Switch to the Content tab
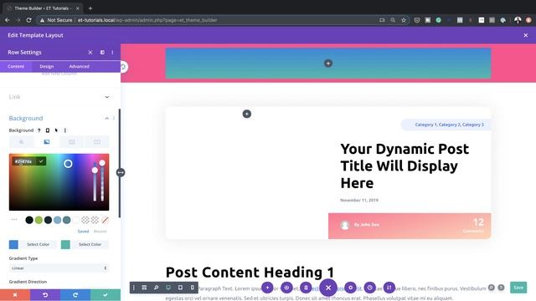 coord(16,66)
